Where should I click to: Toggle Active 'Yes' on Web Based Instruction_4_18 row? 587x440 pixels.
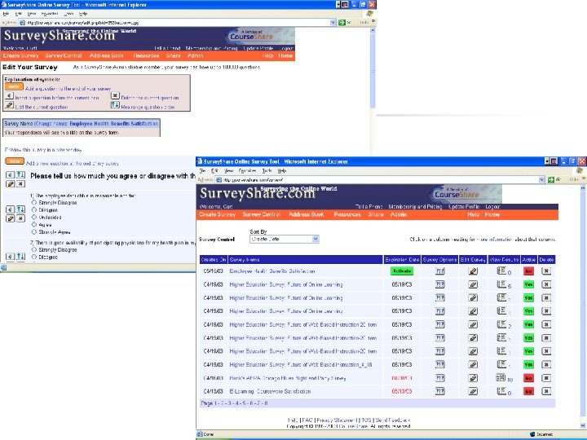click(x=528, y=364)
